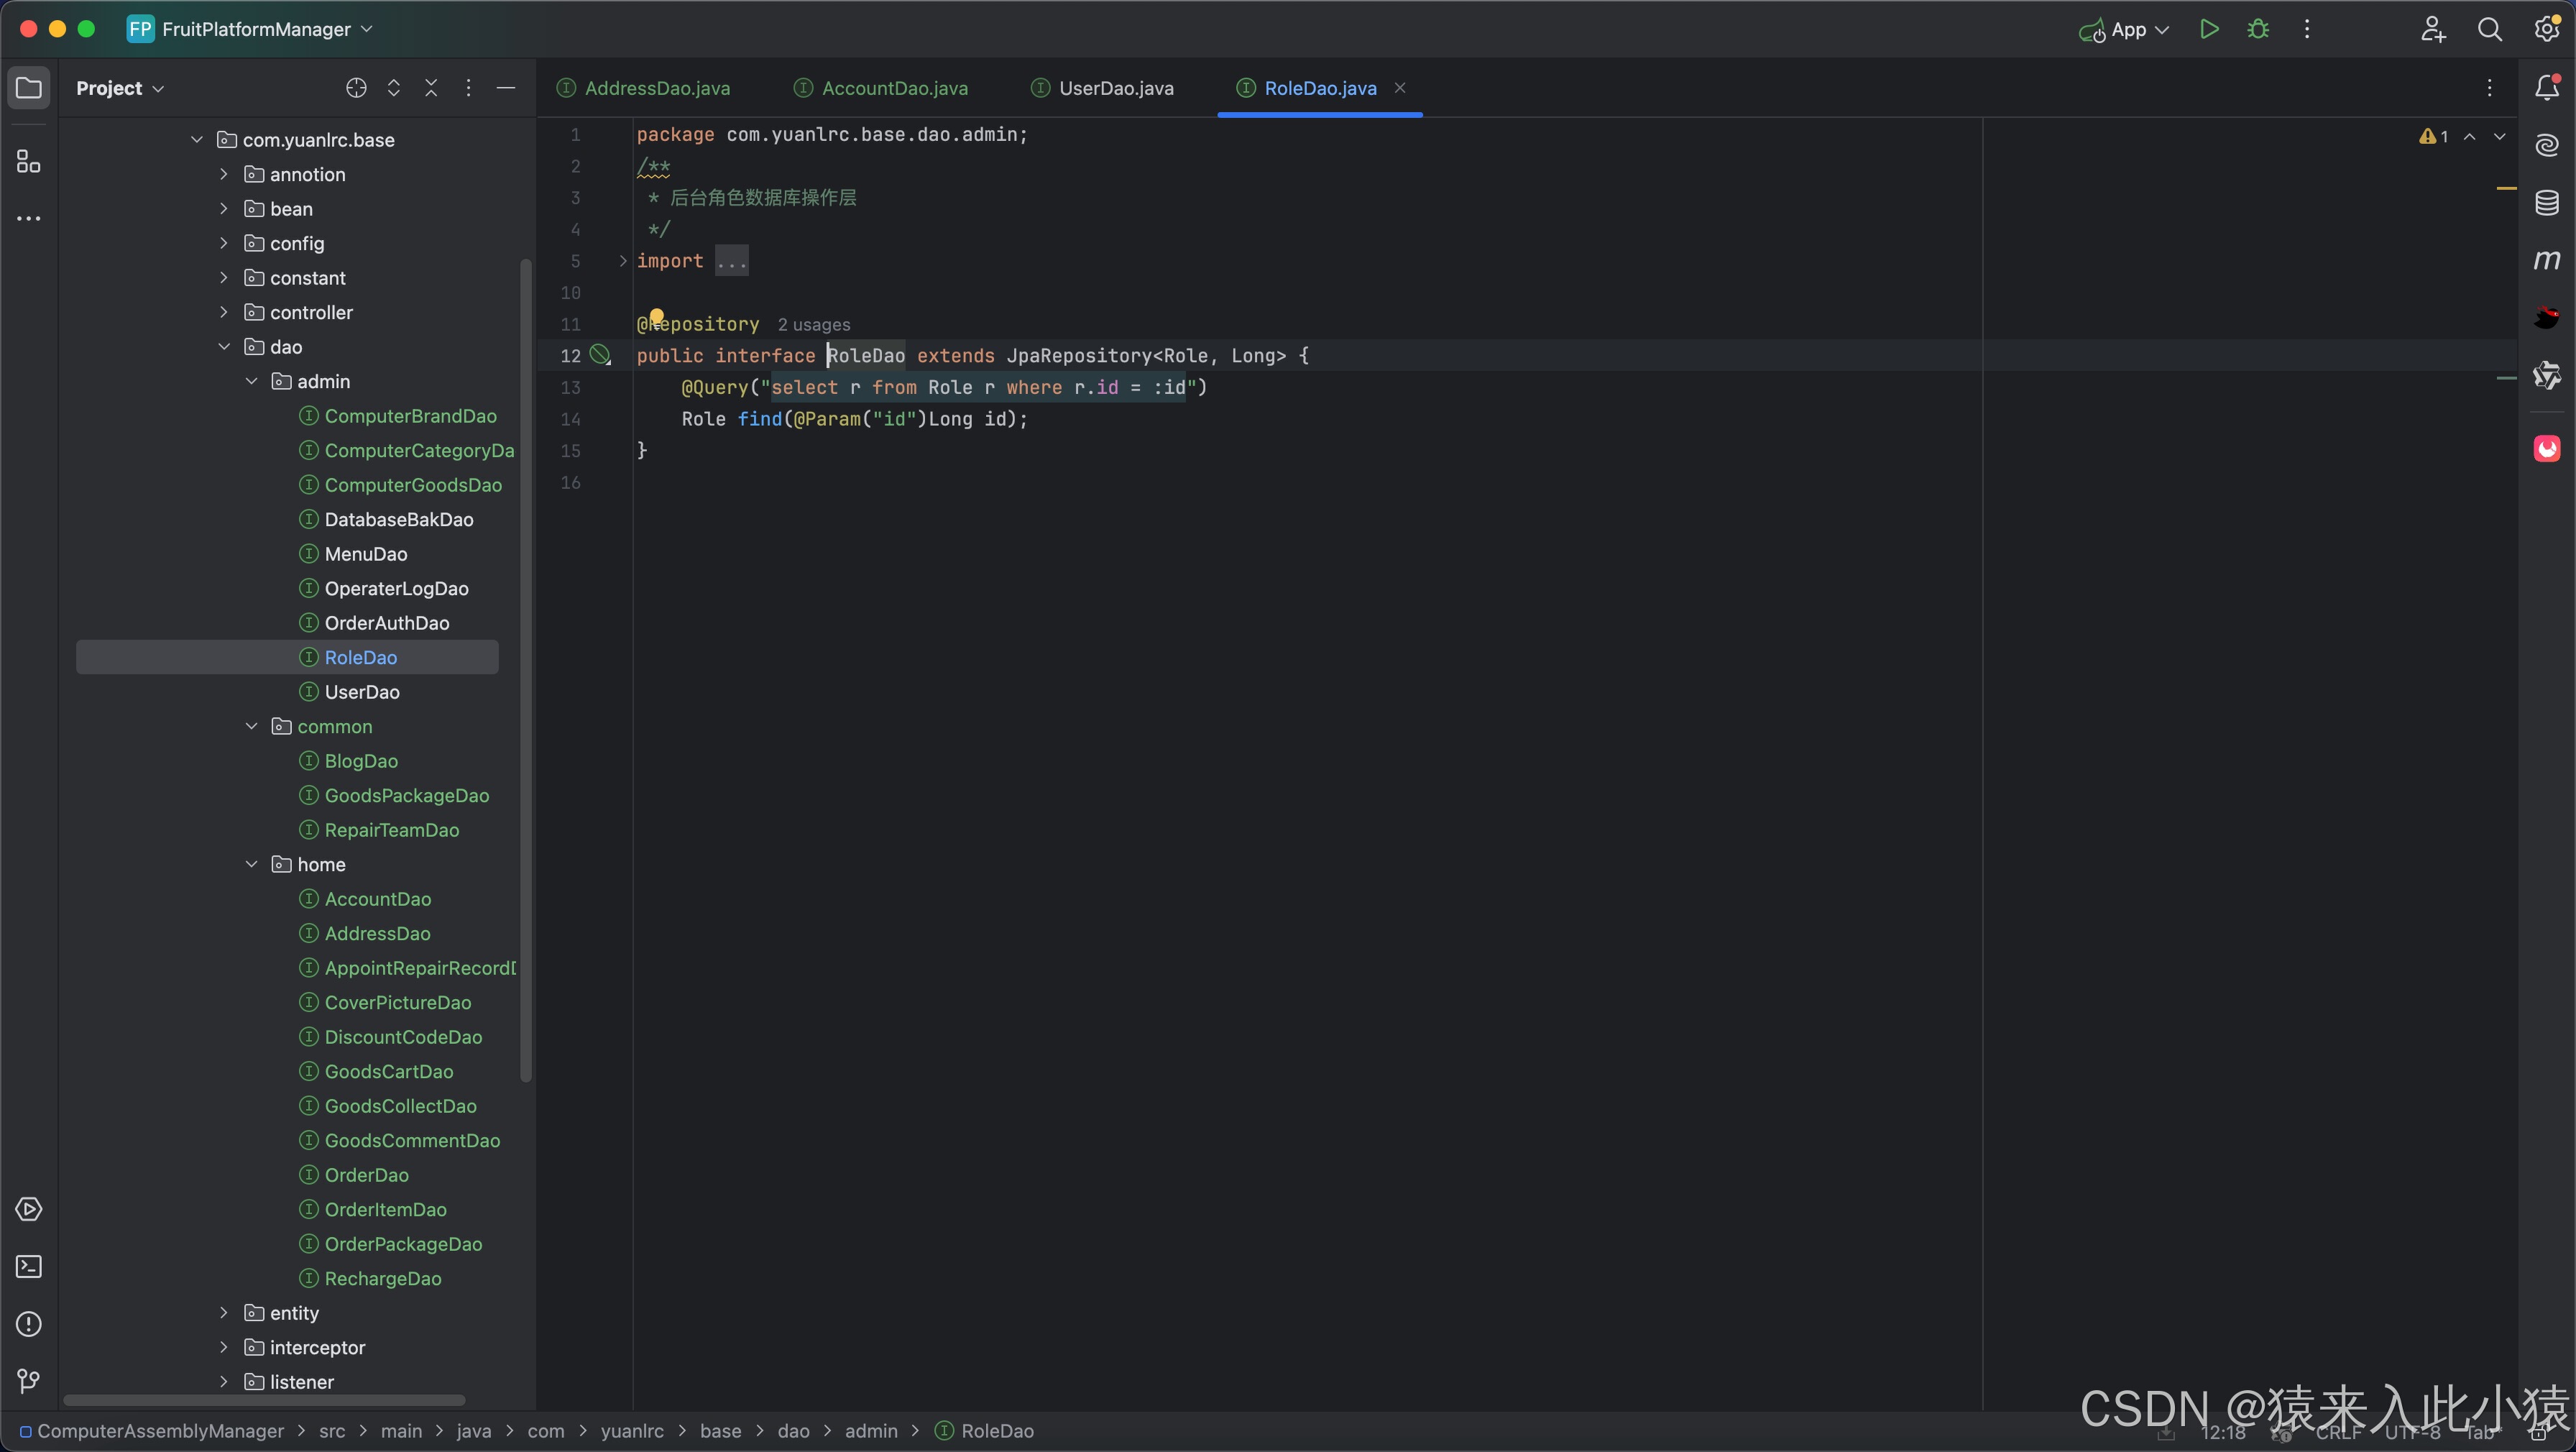Click the intention lightbulb near @Repository

(x=657, y=316)
